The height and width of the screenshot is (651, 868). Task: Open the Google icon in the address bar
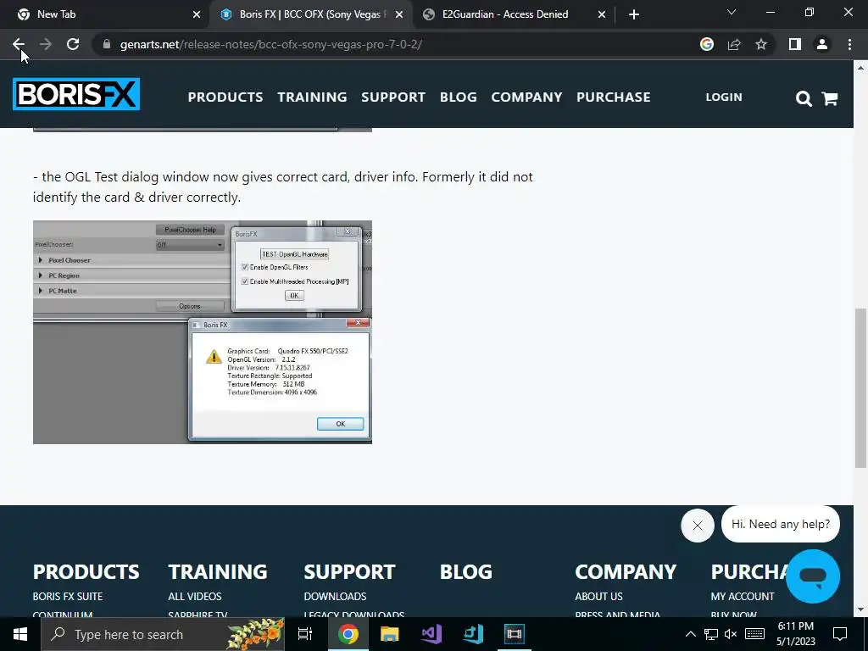[706, 44]
